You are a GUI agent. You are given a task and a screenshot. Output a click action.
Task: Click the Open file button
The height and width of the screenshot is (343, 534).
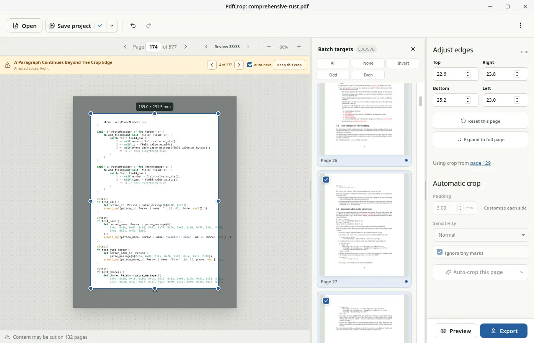24,26
